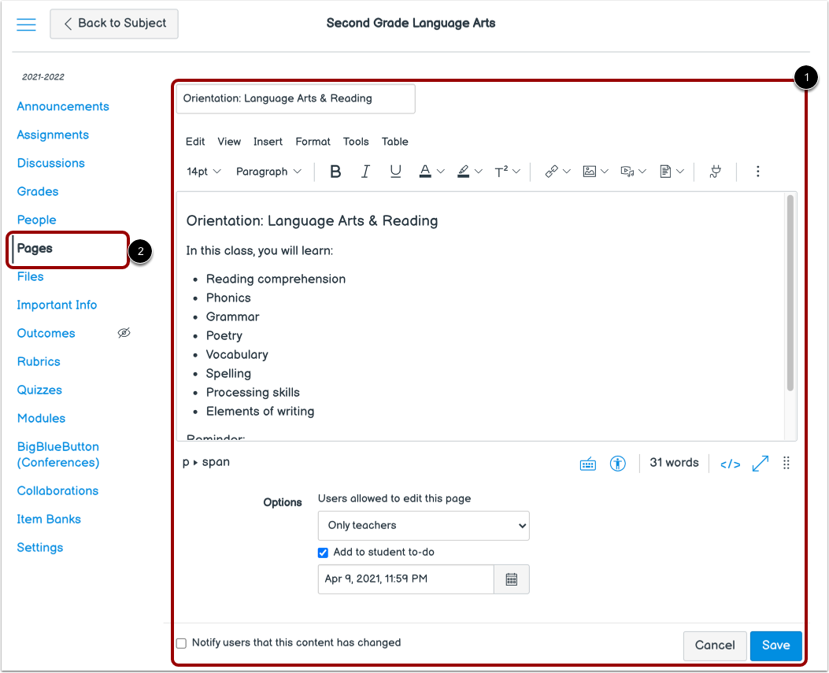Toggle bold formatting
Screen dimensions: 829x673
tap(335, 171)
